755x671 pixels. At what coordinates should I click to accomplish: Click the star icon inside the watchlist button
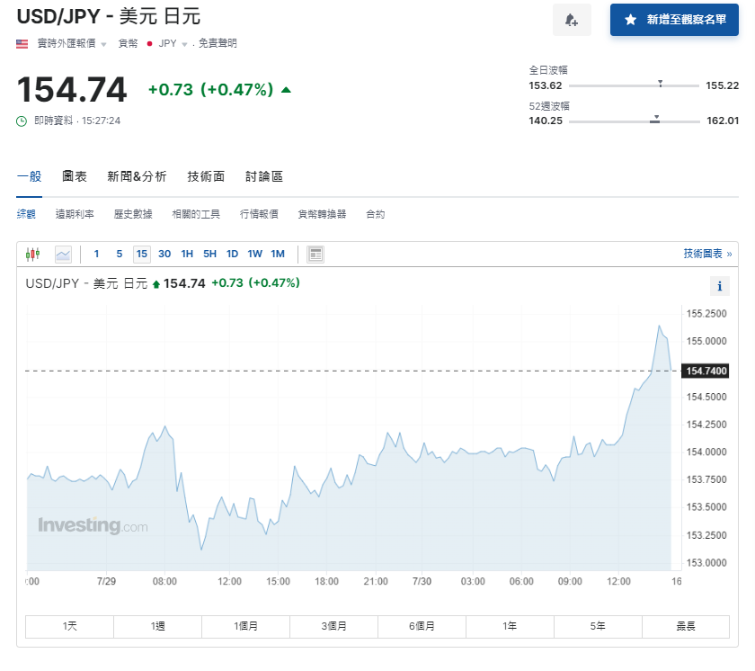click(x=631, y=20)
